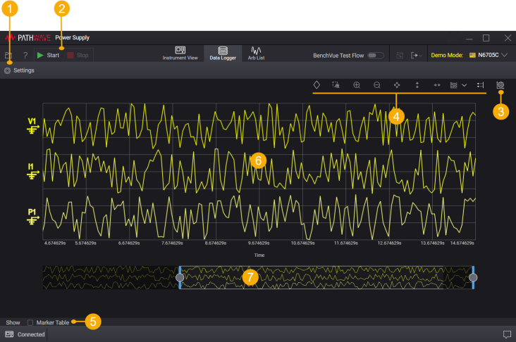Click the P1 ground offset marker

pyautogui.click(x=32, y=220)
